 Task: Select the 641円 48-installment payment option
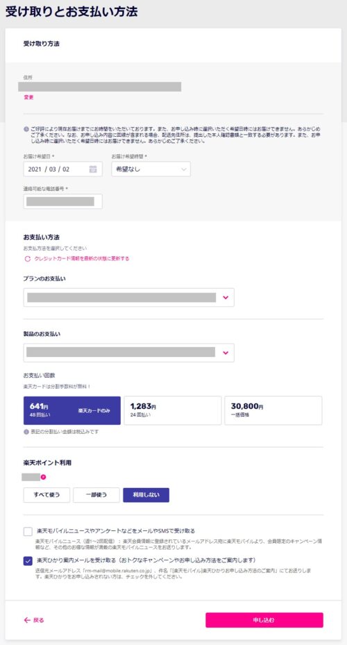tap(72, 410)
